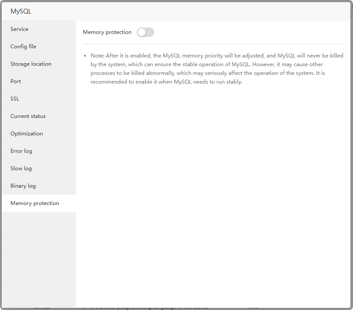Select the SSL tab
Image resolution: width=353 pixels, height=310 pixels.
pos(39,99)
